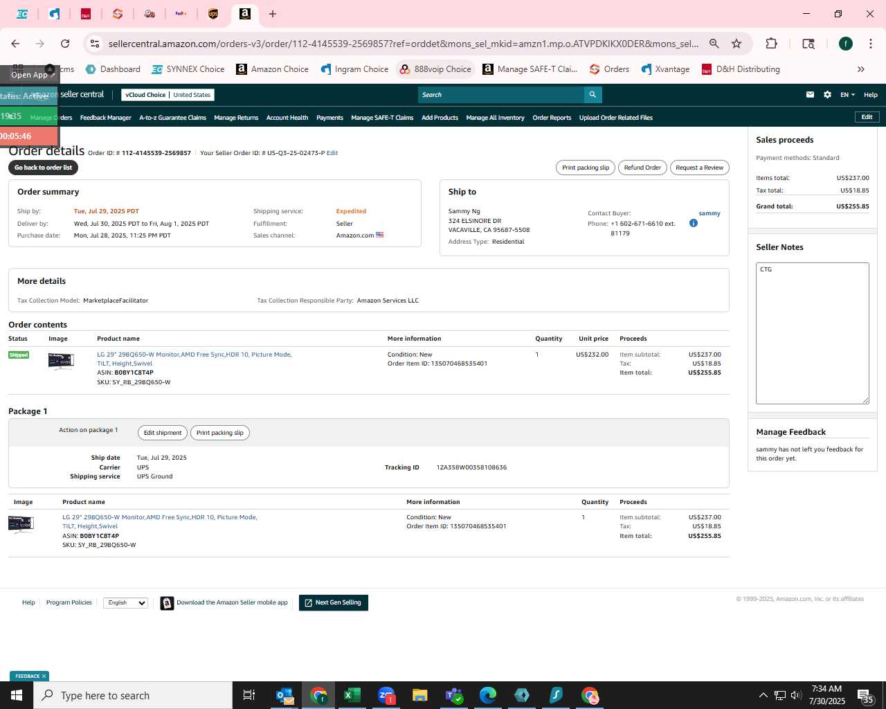Open Excel from the taskbar
Viewport: 886px width, 709px height.
[352, 695]
